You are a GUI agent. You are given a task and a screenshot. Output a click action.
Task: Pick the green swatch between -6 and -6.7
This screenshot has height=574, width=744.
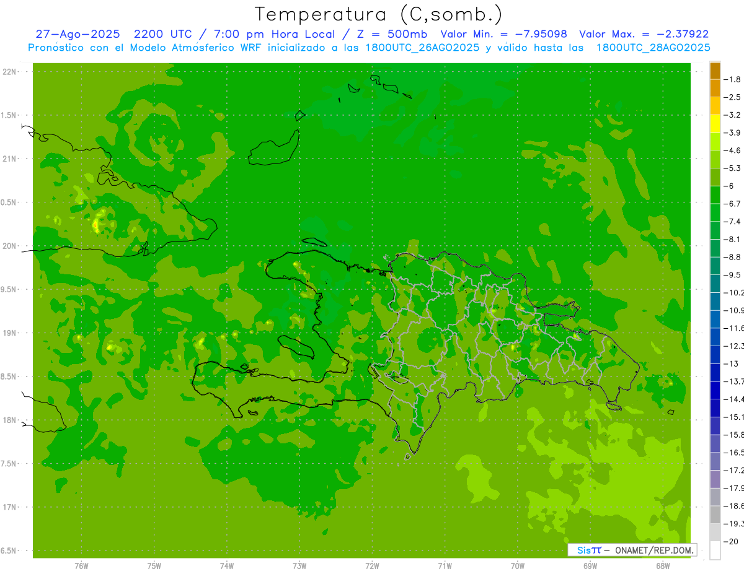(x=715, y=195)
